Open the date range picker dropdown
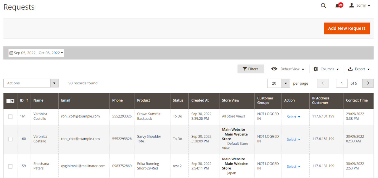 [36, 53]
